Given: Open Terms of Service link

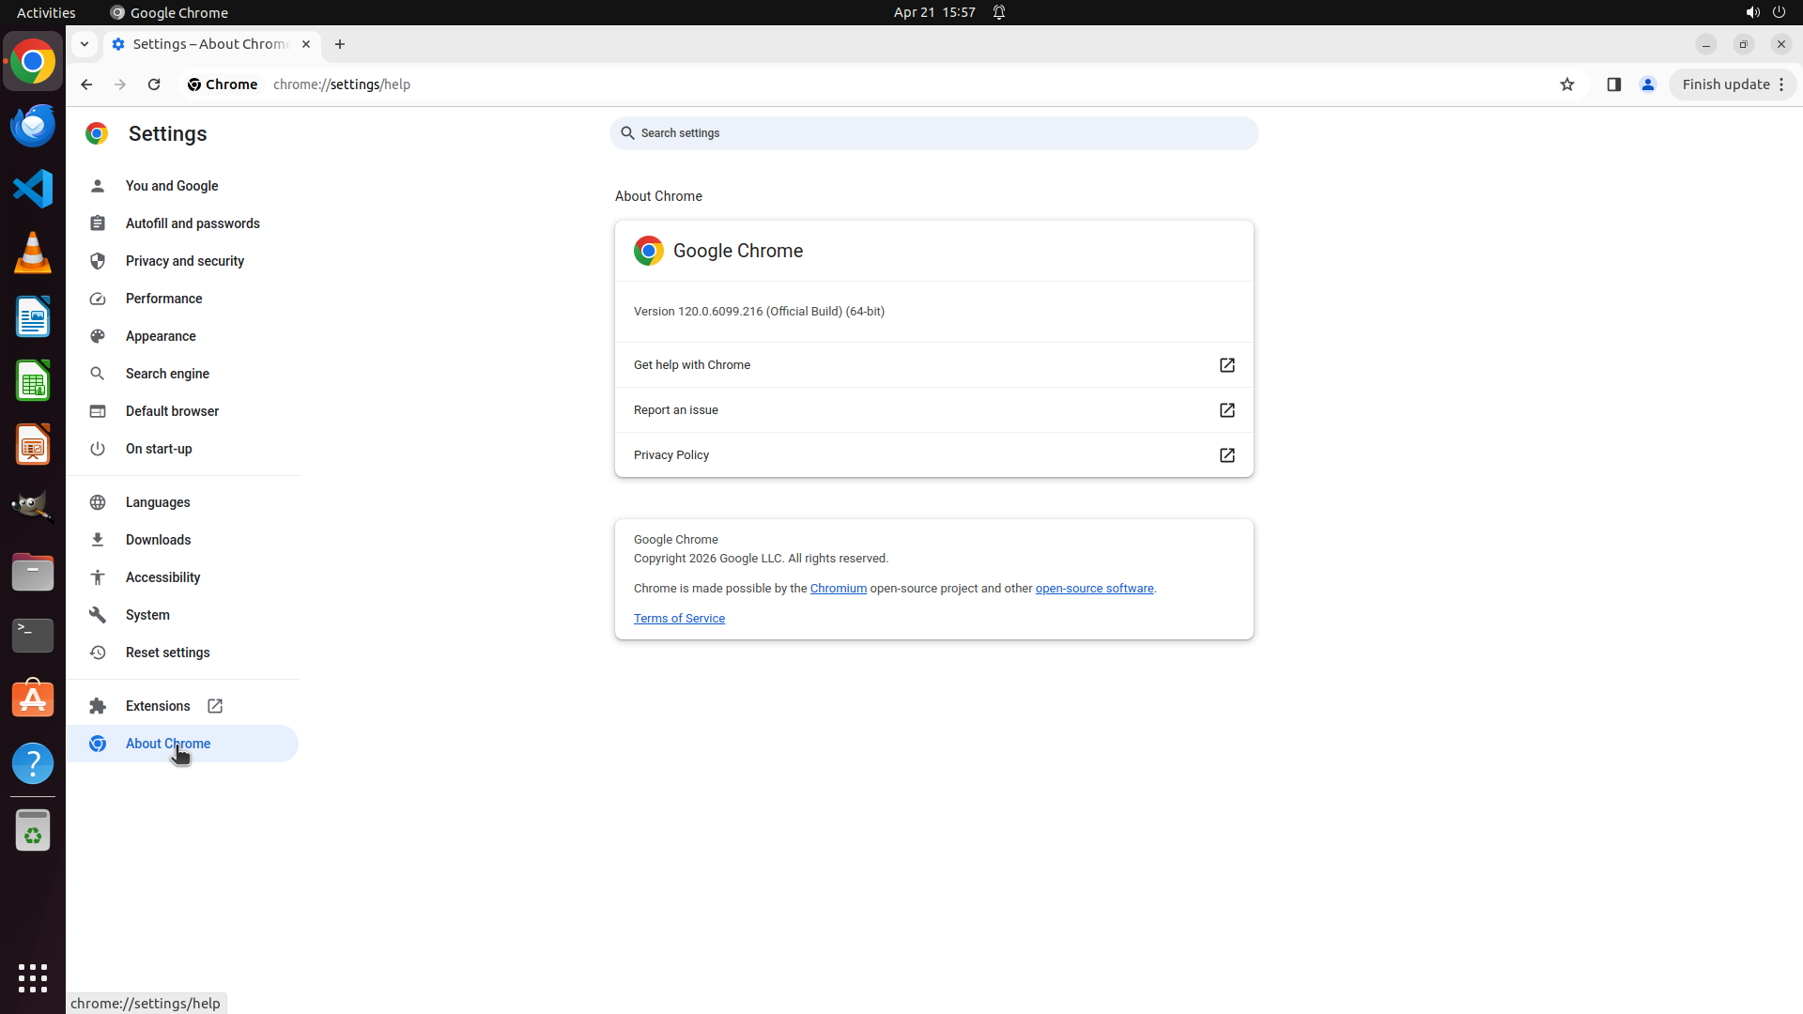Looking at the screenshot, I should 679,619.
